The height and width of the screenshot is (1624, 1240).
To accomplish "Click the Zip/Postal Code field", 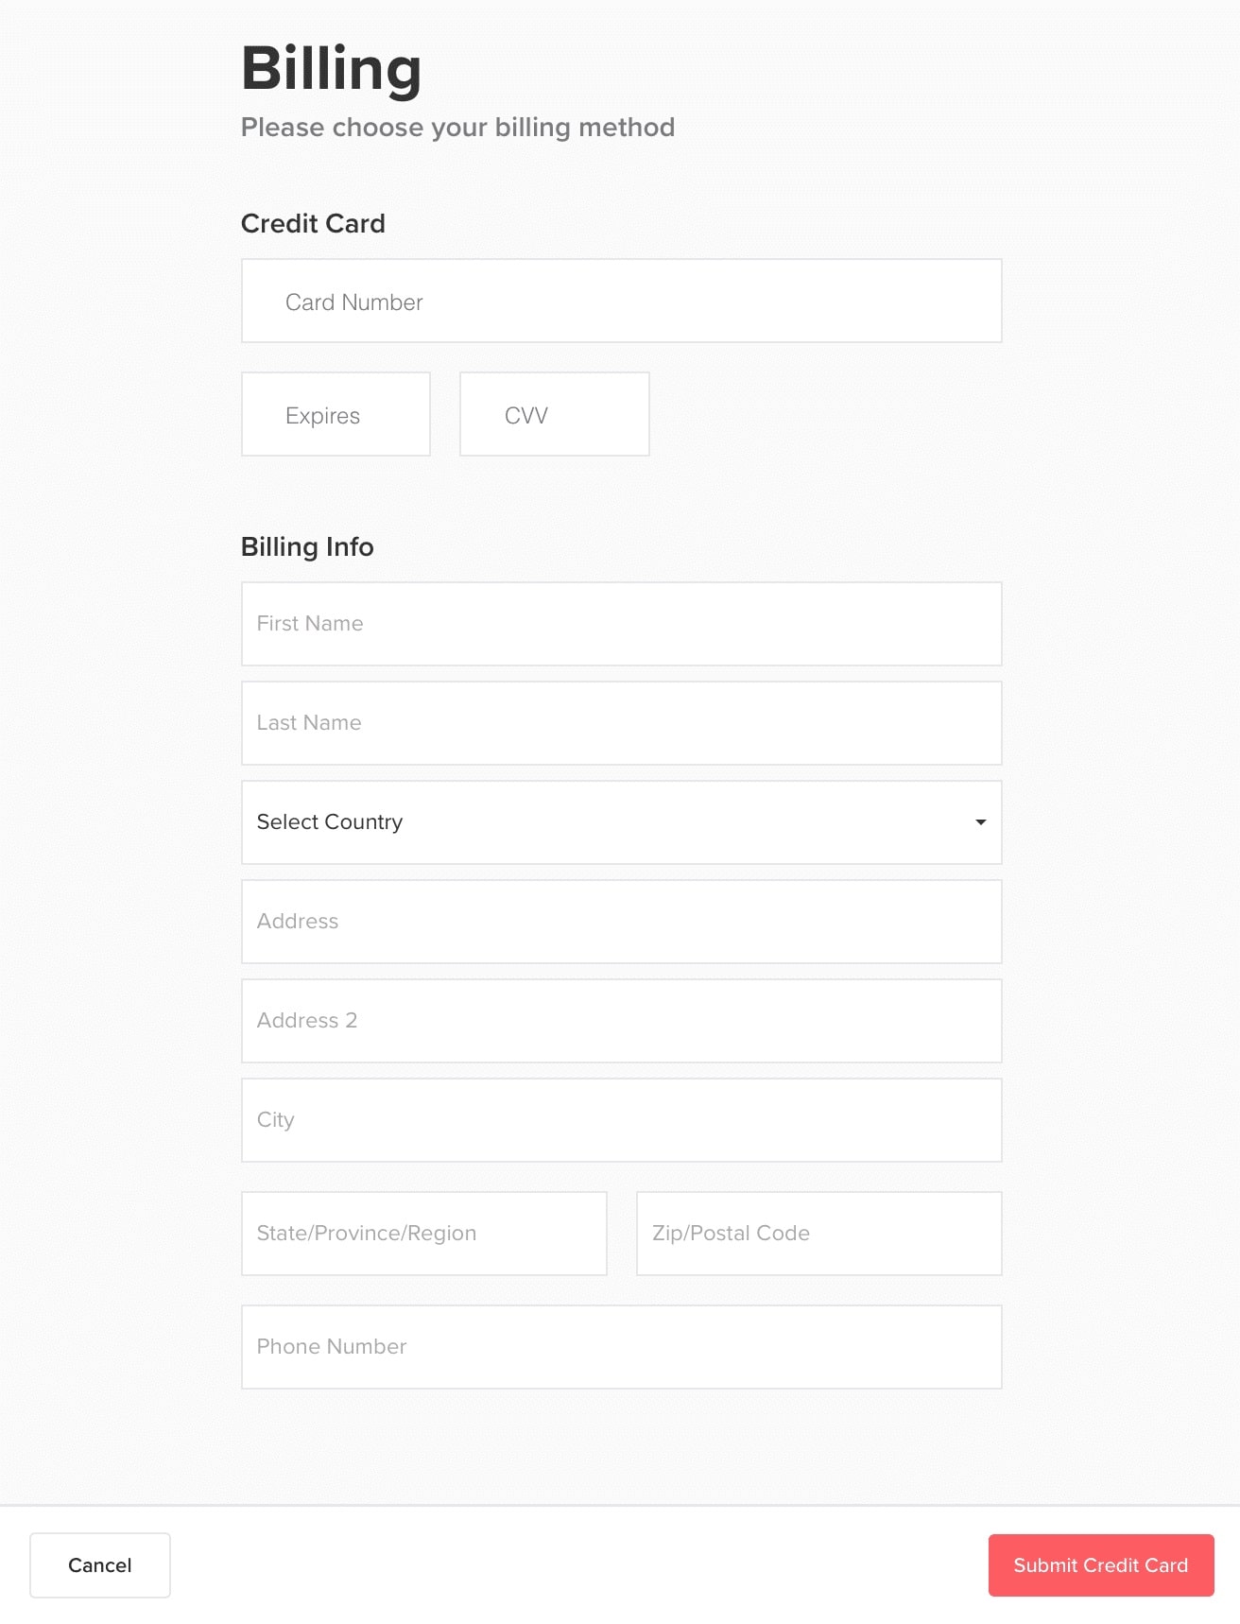I will pyautogui.click(x=818, y=1234).
